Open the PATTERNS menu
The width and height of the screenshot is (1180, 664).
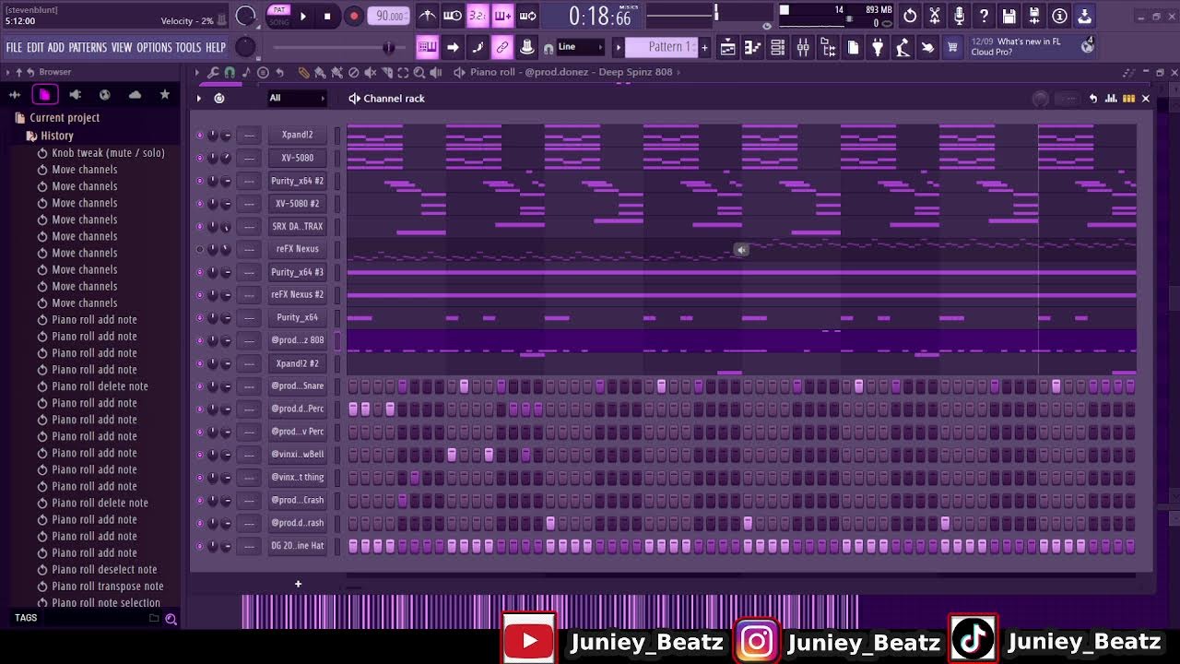coord(88,47)
